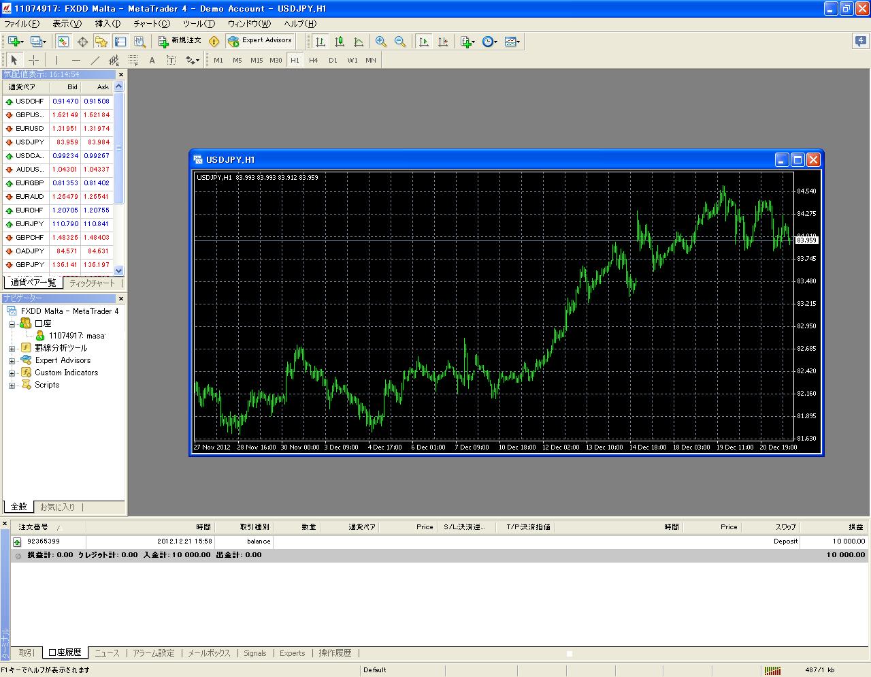Open the Data Window icon
This screenshot has width=871, height=677.
(82, 42)
